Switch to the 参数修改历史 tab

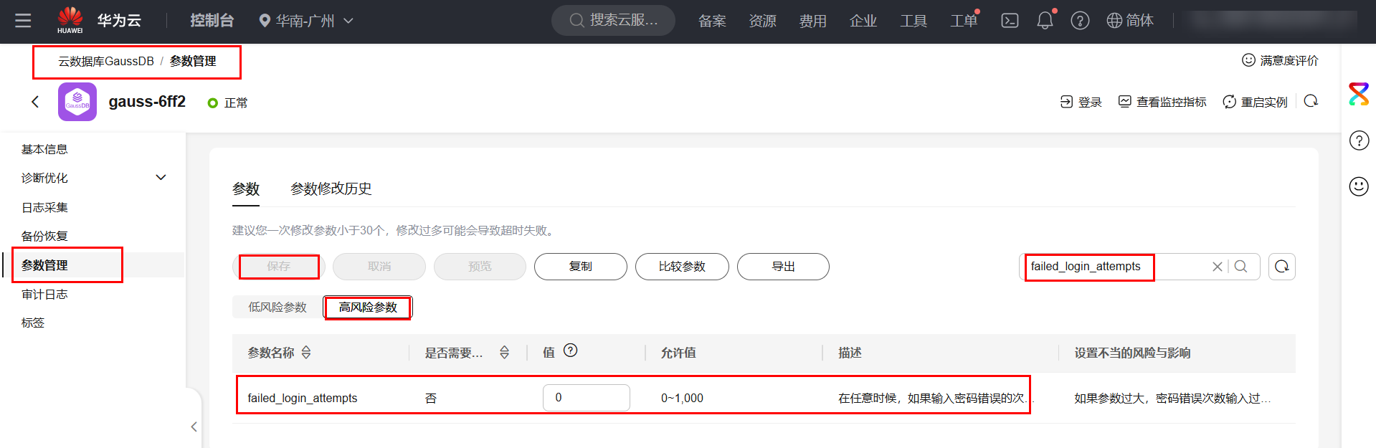pos(331,189)
